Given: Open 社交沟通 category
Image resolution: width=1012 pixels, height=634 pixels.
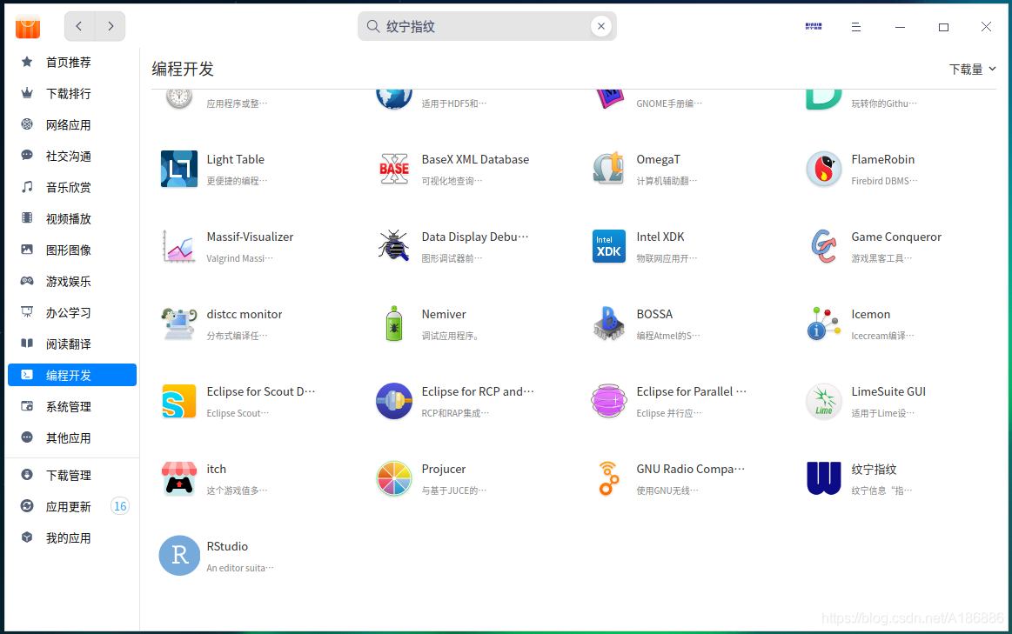Looking at the screenshot, I should pos(72,157).
